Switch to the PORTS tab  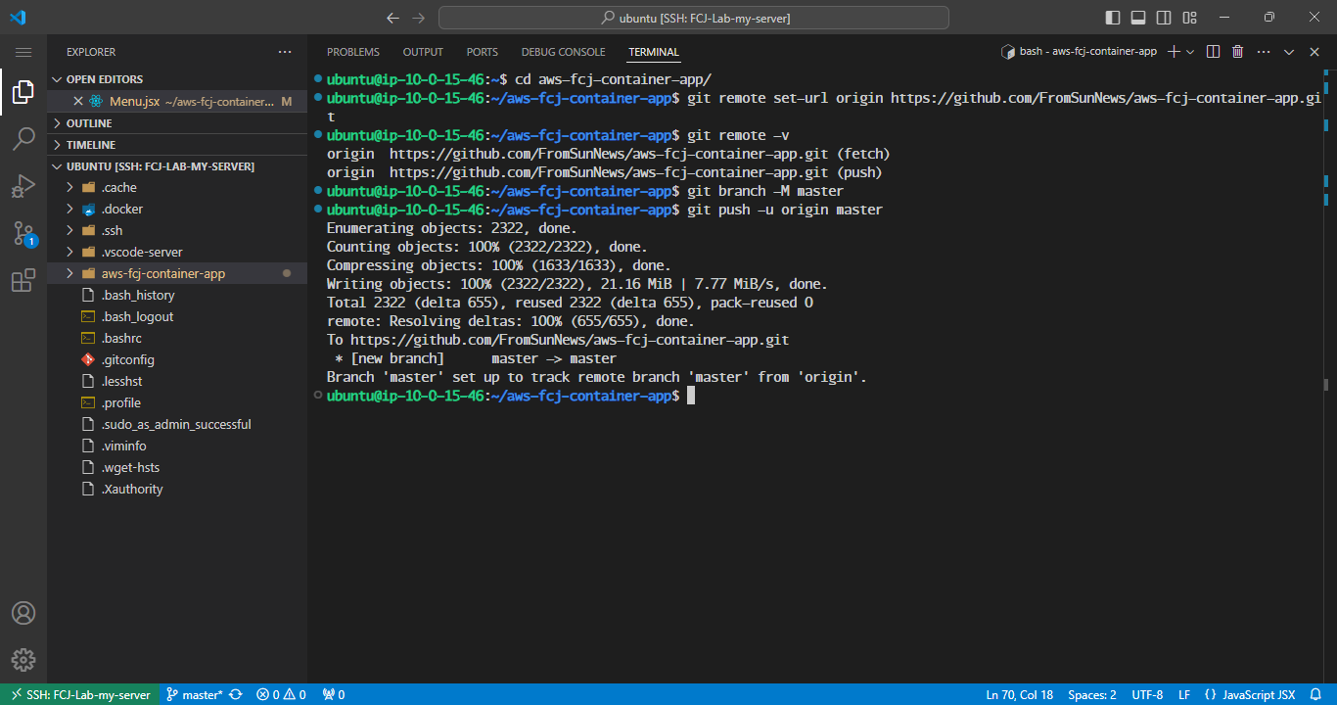[x=482, y=52]
